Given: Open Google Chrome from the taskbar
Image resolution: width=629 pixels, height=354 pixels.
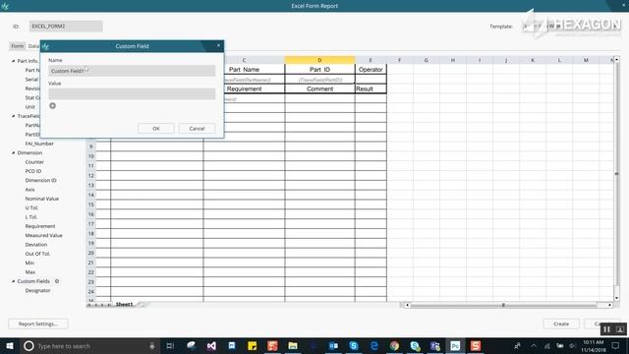Looking at the screenshot, I should (394, 346).
